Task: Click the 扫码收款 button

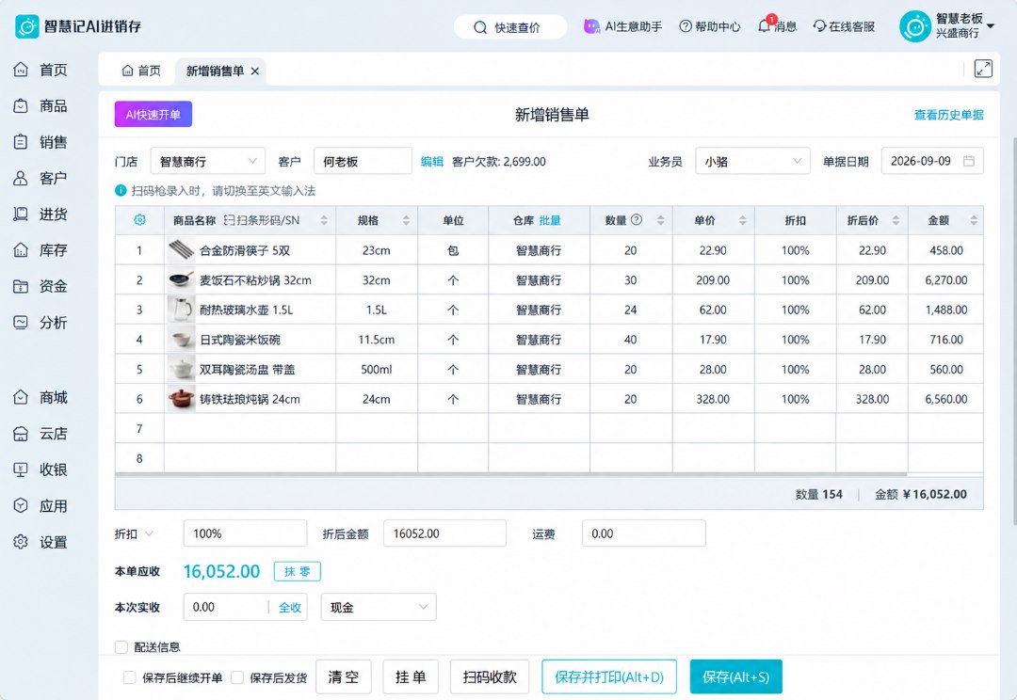Action: 490,676
